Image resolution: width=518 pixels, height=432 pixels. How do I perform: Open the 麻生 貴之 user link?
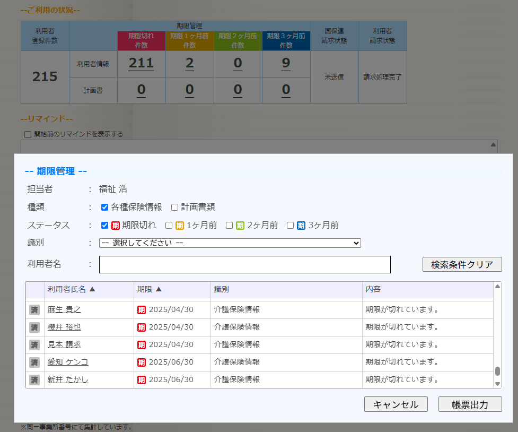(64, 309)
